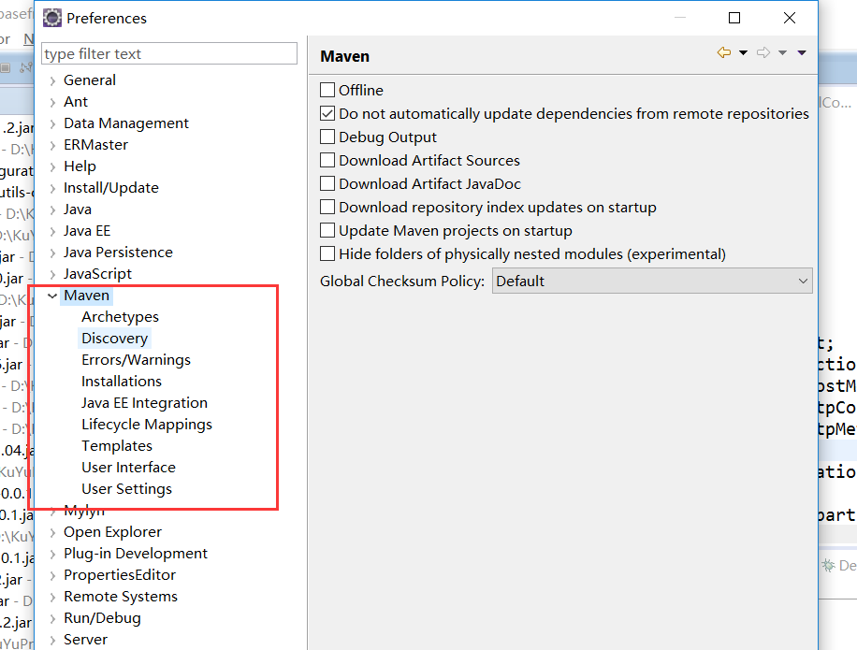Click the forward navigation arrow icon
857x650 pixels.
(763, 52)
